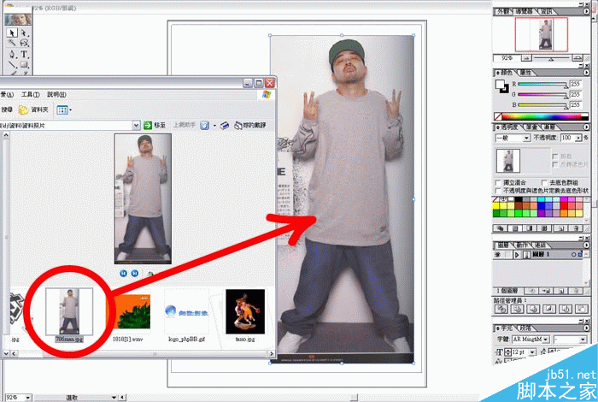Open font size dropdown showing 12 pt

click(533, 352)
